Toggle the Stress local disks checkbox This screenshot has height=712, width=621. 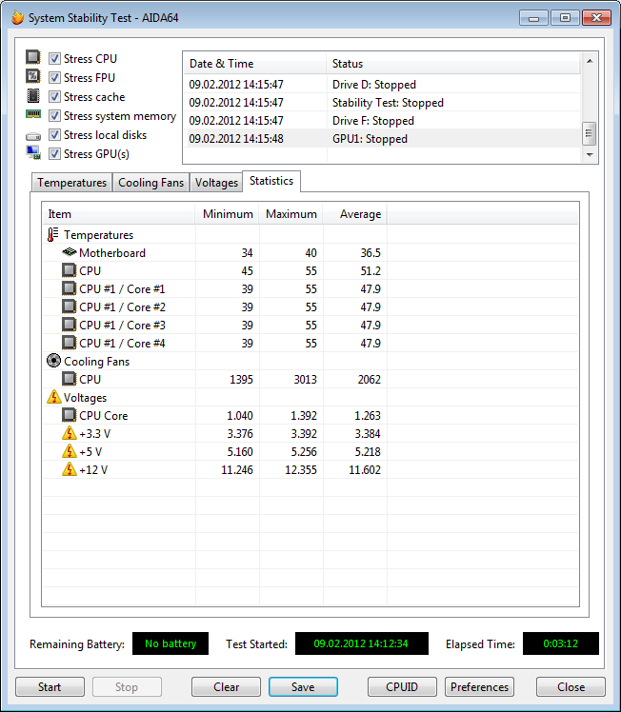(x=54, y=135)
